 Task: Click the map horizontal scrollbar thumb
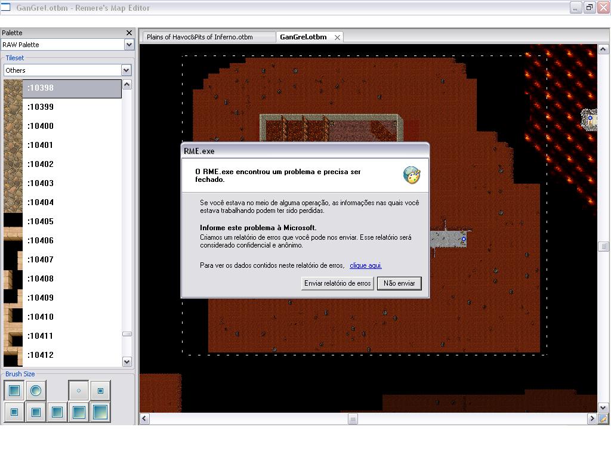tap(353, 419)
